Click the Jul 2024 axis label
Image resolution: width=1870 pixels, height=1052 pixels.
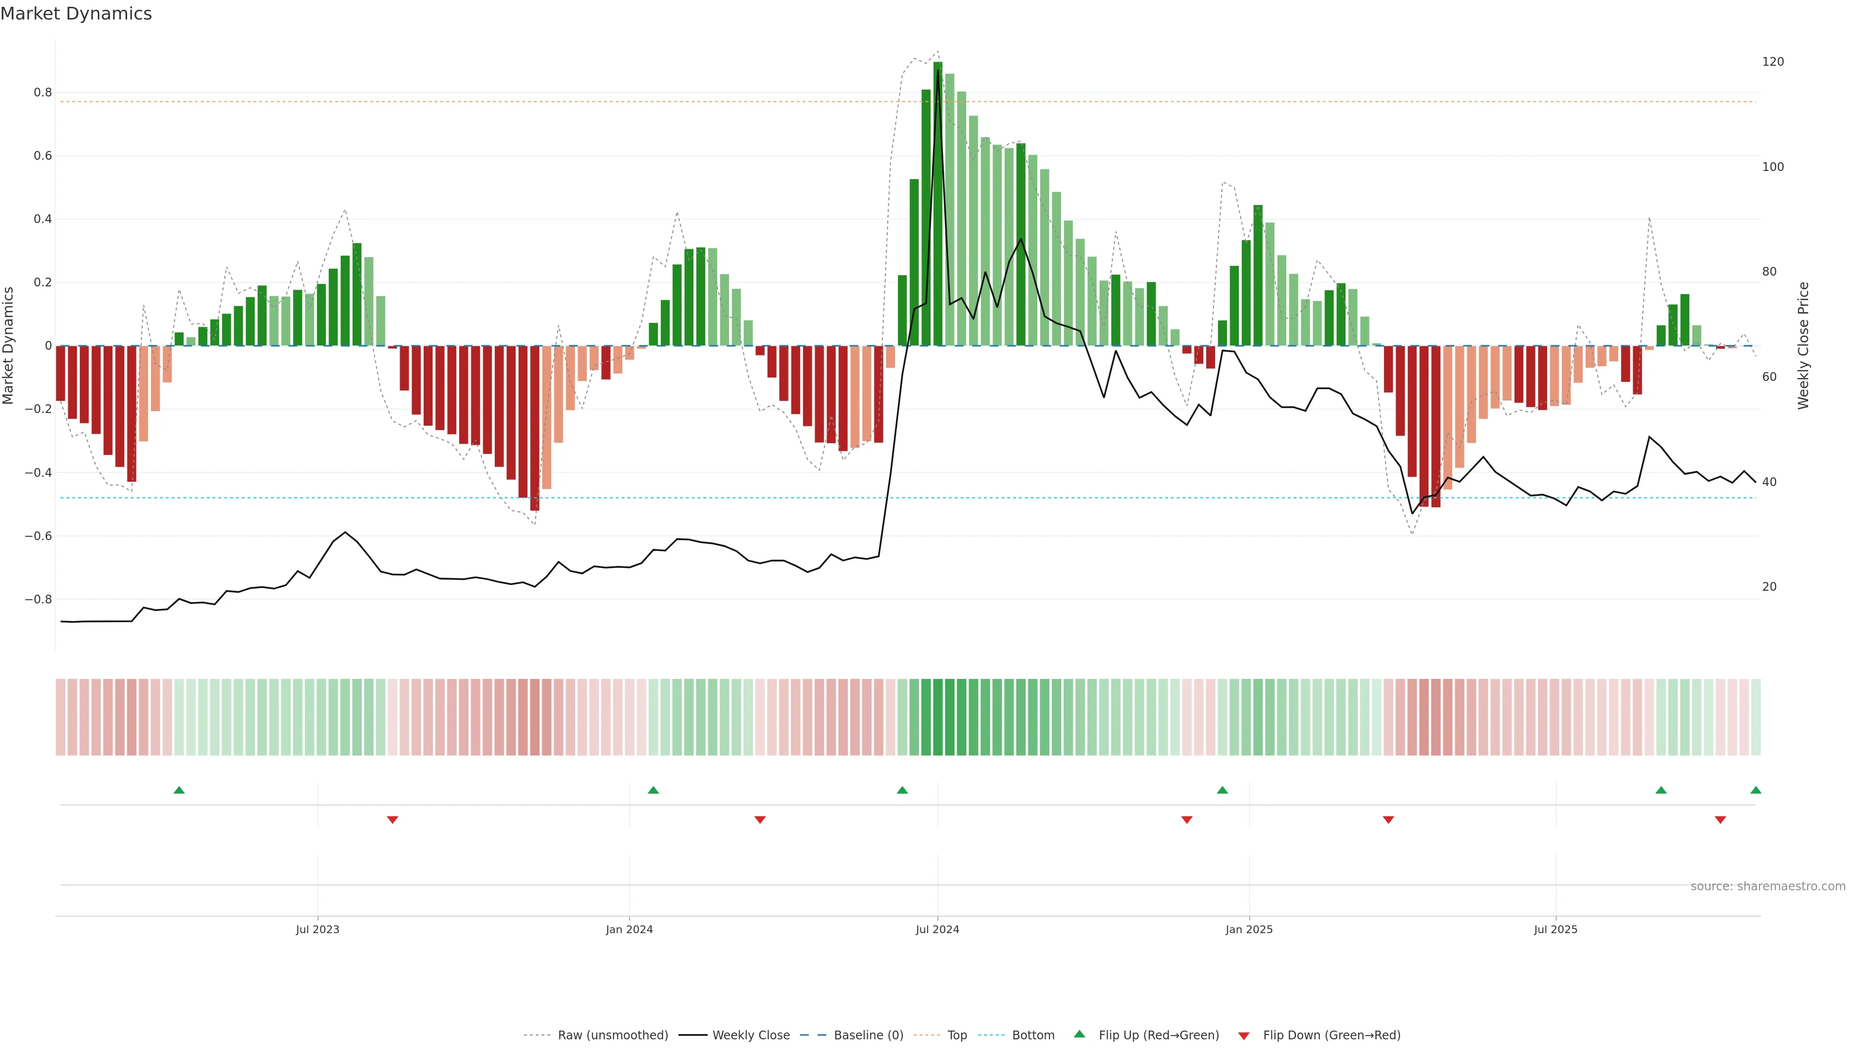tap(937, 929)
